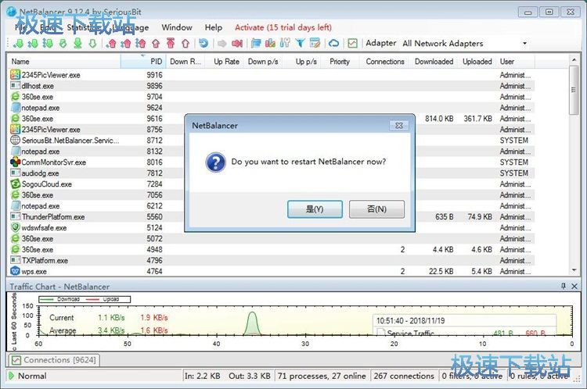The height and width of the screenshot is (389, 587).
Task: Click green high download priority arrow icon
Action: (x=48, y=43)
